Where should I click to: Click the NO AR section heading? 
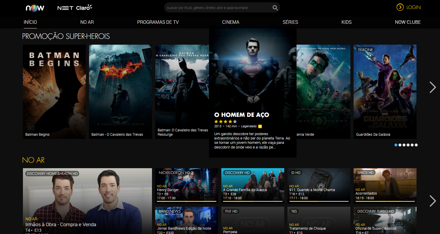pyautogui.click(x=33, y=160)
